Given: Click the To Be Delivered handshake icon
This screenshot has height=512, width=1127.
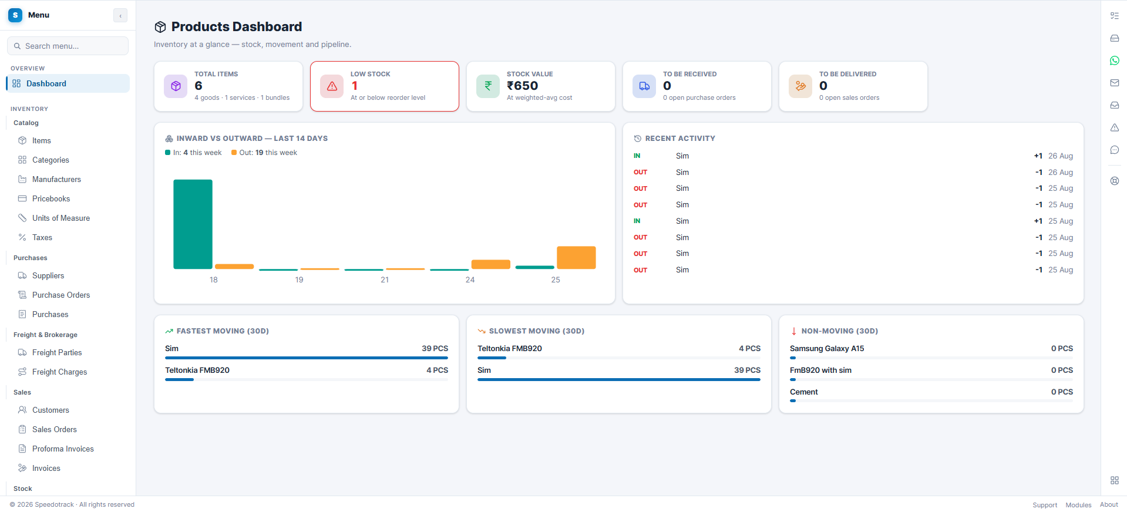Looking at the screenshot, I should pos(800,86).
